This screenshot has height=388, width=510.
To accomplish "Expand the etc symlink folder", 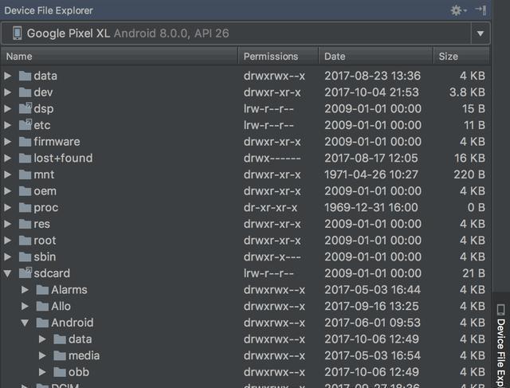I will click(x=7, y=125).
